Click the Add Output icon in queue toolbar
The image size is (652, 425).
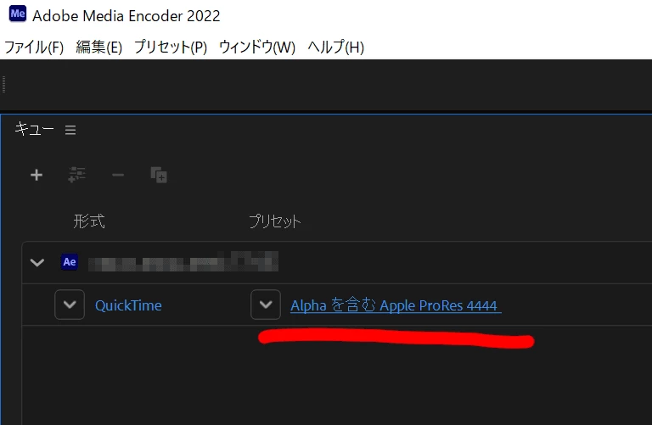pyautogui.click(x=77, y=175)
